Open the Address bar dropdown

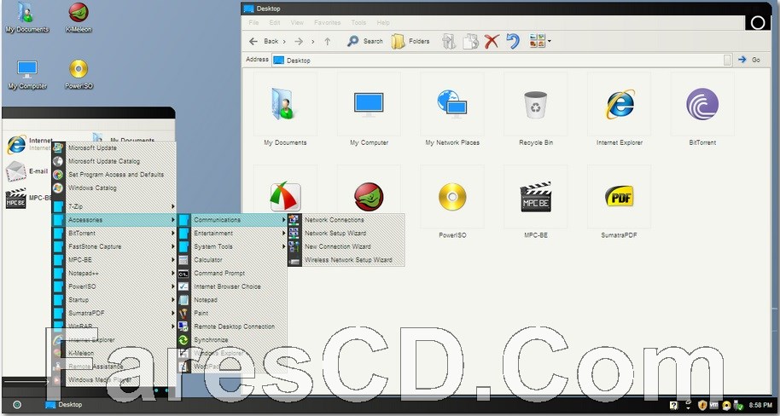point(727,61)
